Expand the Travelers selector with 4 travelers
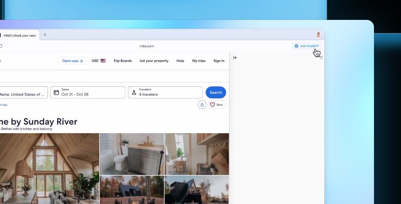 (x=165, y=92)
